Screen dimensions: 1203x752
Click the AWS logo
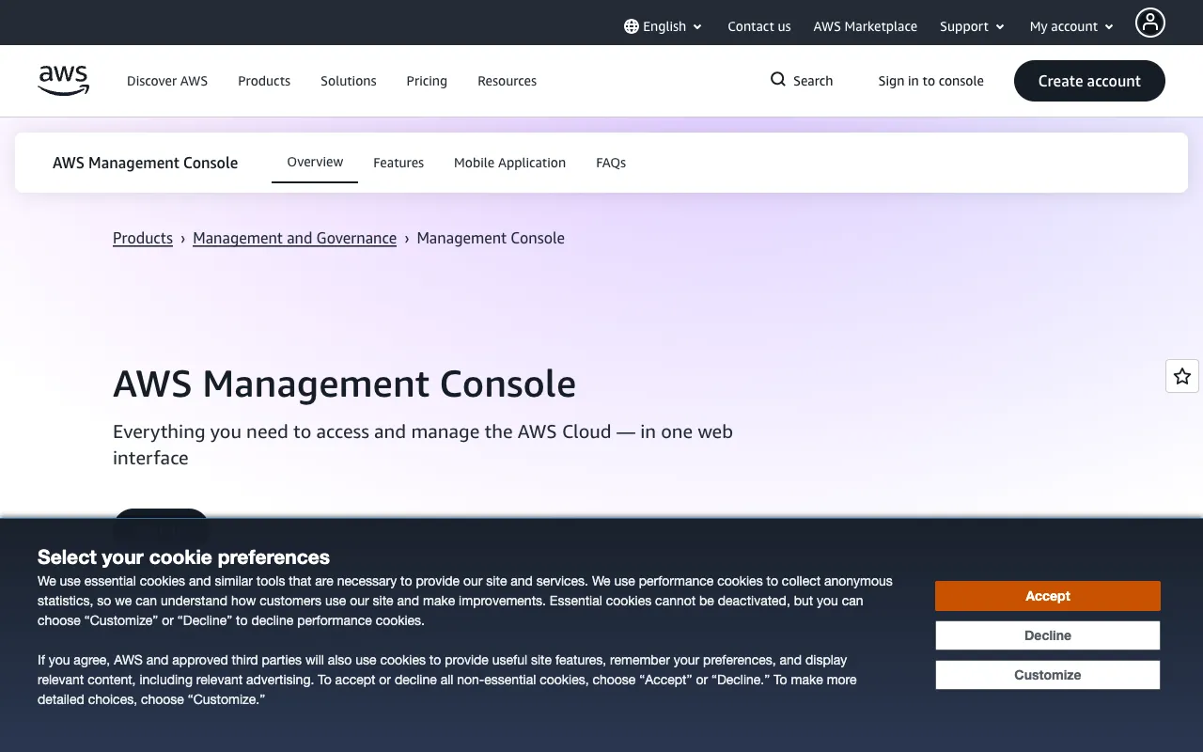[63, 80]
